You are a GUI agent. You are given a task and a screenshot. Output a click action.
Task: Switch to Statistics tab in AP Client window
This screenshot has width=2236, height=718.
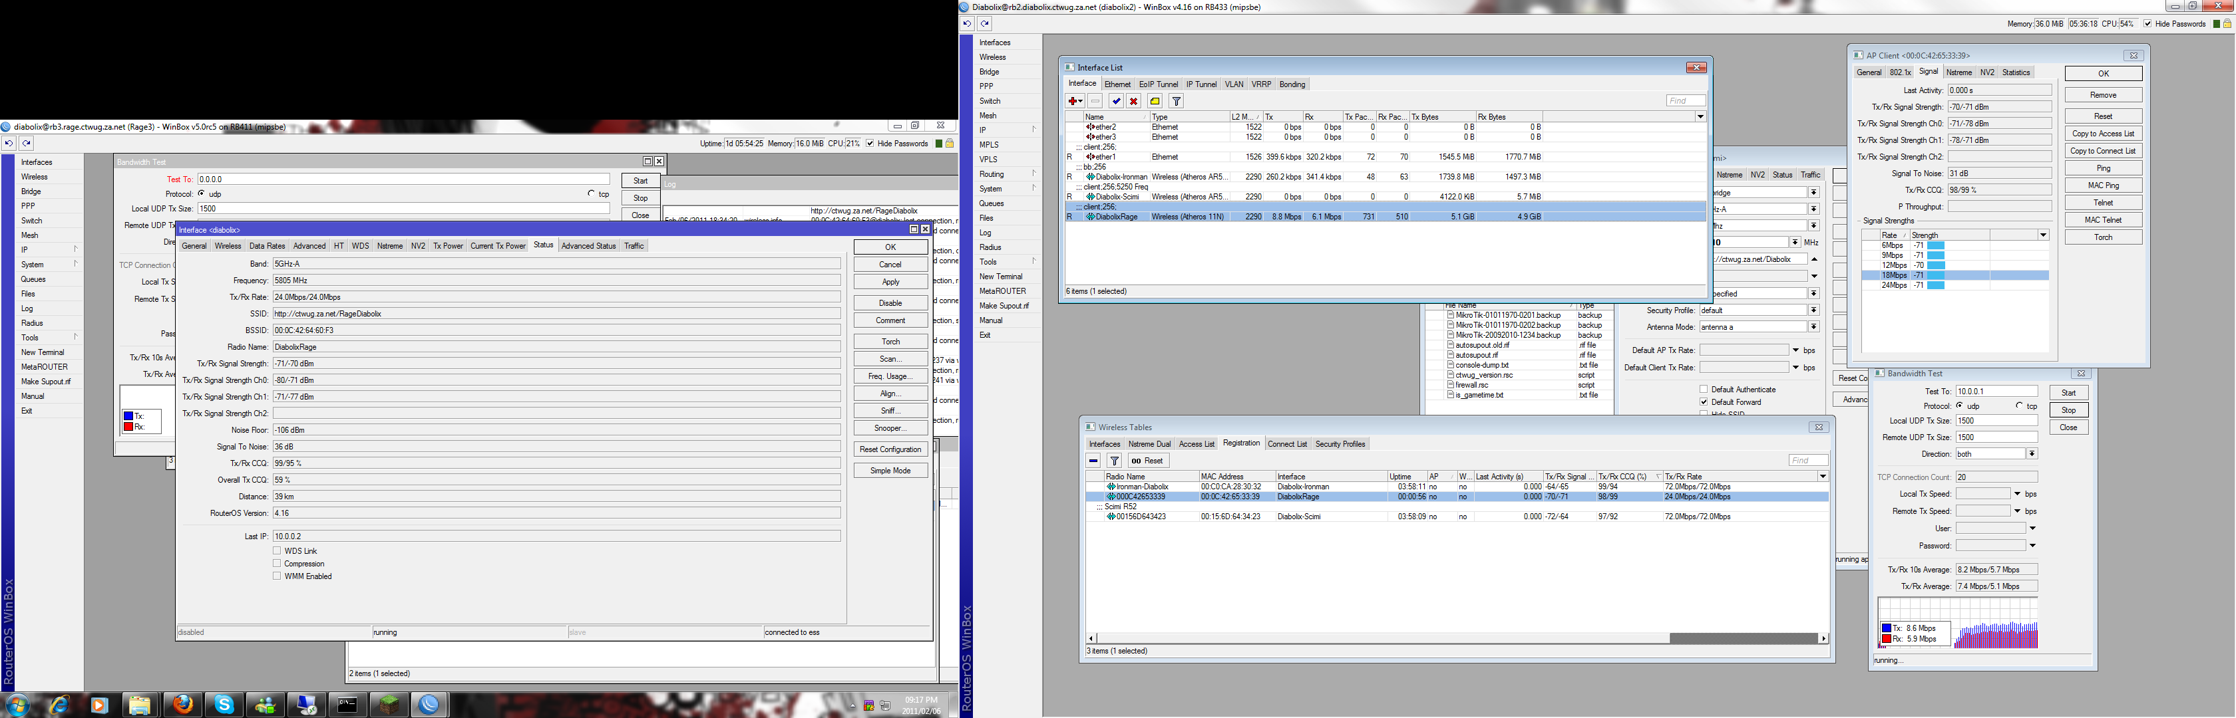tap(2016, 72)
